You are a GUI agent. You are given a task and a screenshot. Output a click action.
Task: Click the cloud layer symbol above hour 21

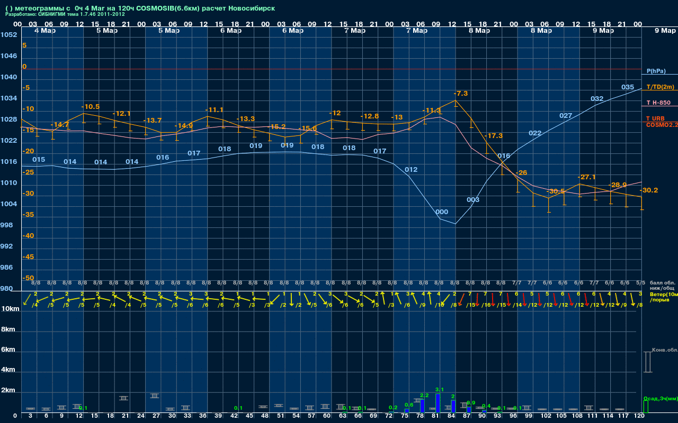pos(123,398)
